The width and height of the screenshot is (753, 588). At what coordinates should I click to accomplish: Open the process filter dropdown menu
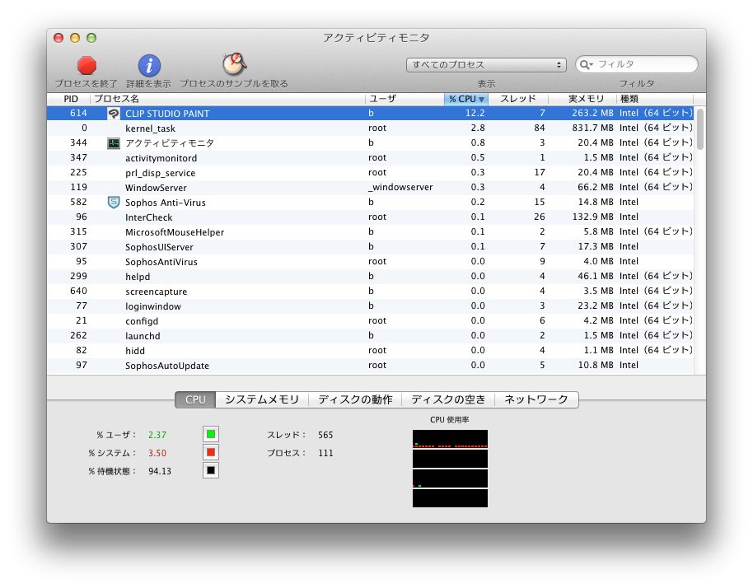(x=486, y=64)
